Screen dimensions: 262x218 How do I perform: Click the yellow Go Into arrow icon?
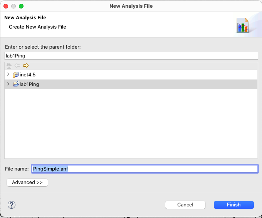26,66
